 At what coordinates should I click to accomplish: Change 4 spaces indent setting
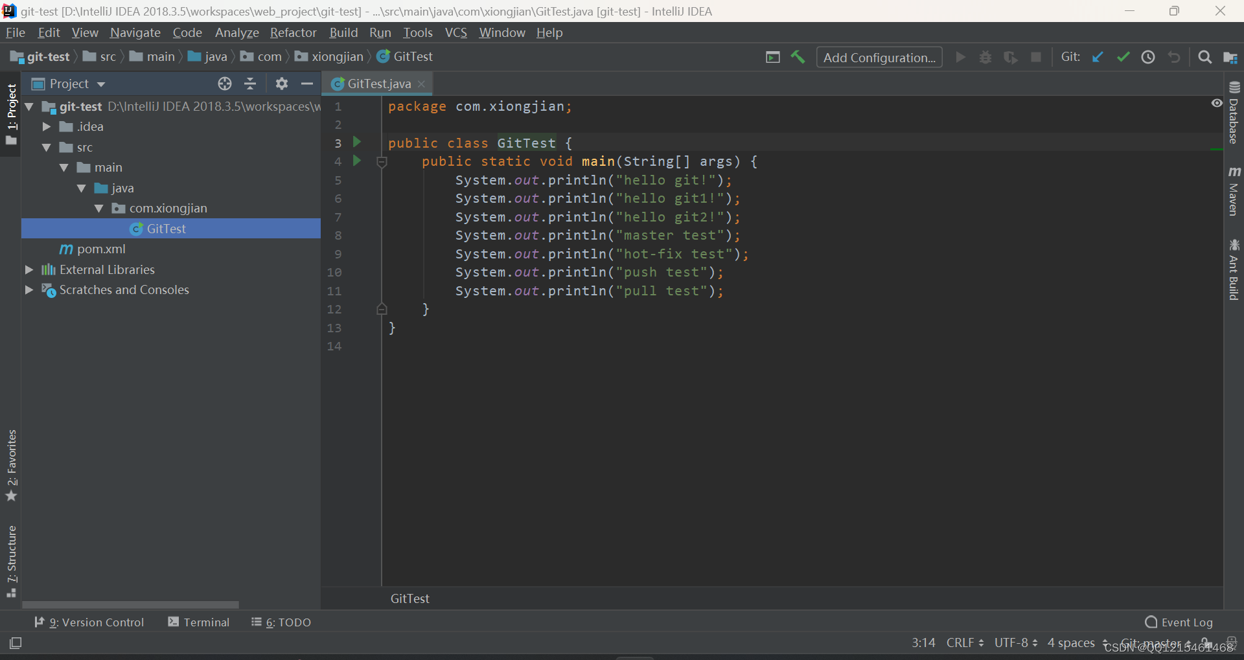click(1077, 643)
